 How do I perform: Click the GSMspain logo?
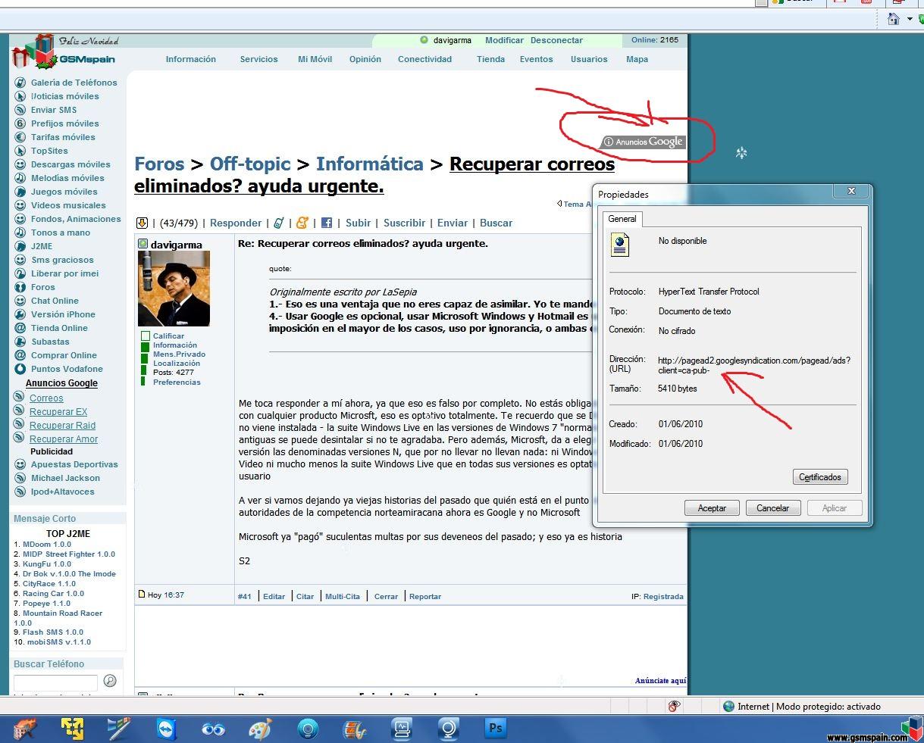pos(64,53)
